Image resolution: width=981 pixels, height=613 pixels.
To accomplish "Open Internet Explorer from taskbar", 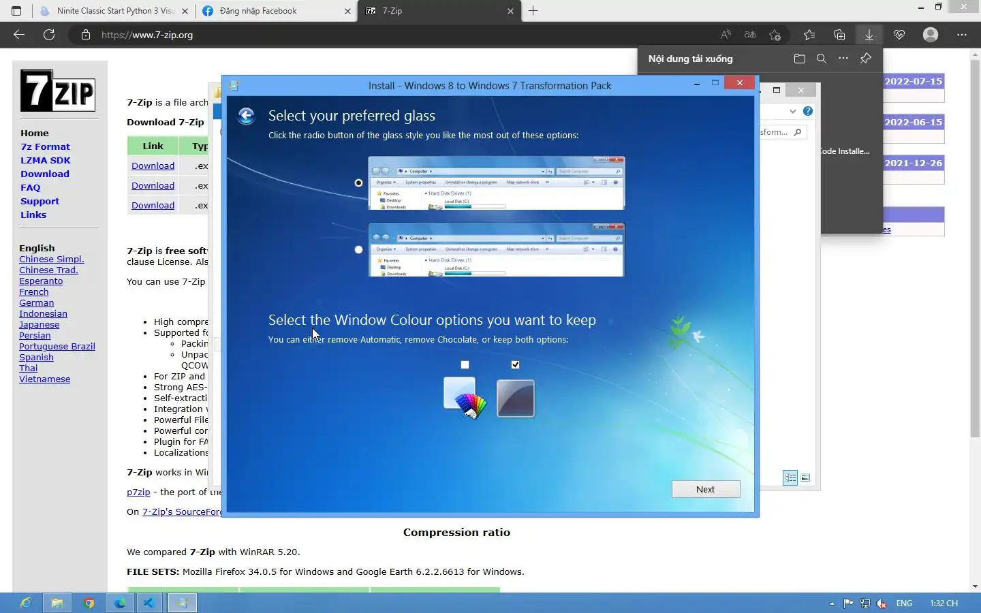I will pos(26,603).
